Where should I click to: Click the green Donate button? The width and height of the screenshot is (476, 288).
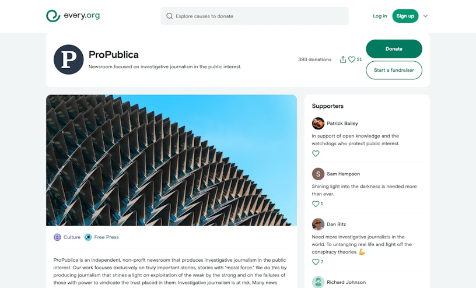(394, 49)
